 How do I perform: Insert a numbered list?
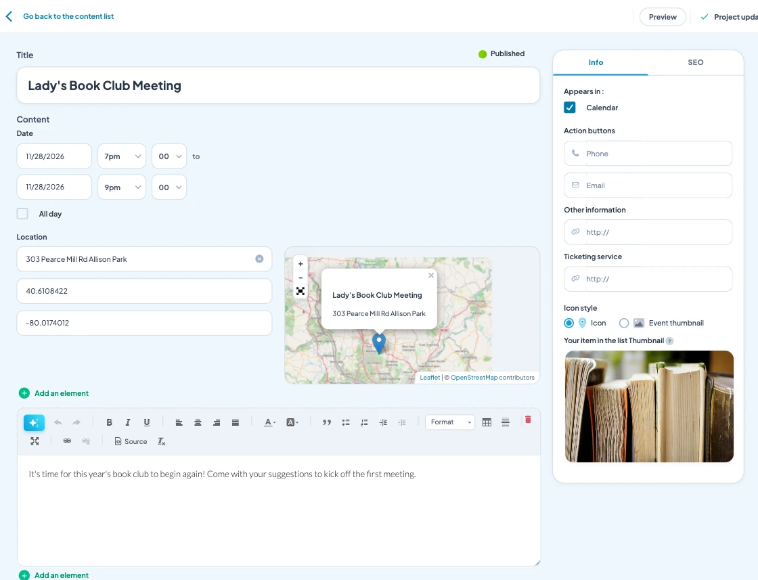pyautogui.click(x=365, y=422)
